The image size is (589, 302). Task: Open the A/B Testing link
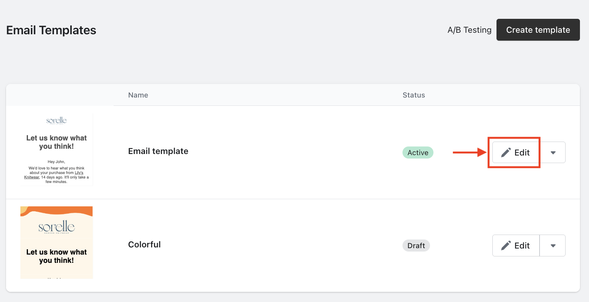pyautogui.click(x=469, y=30)
